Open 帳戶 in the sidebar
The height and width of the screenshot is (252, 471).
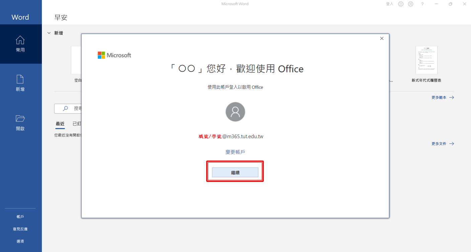(x=20, y=217)
